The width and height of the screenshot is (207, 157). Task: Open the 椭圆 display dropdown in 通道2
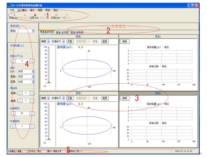pyautogui.click(x=48, y=98)
